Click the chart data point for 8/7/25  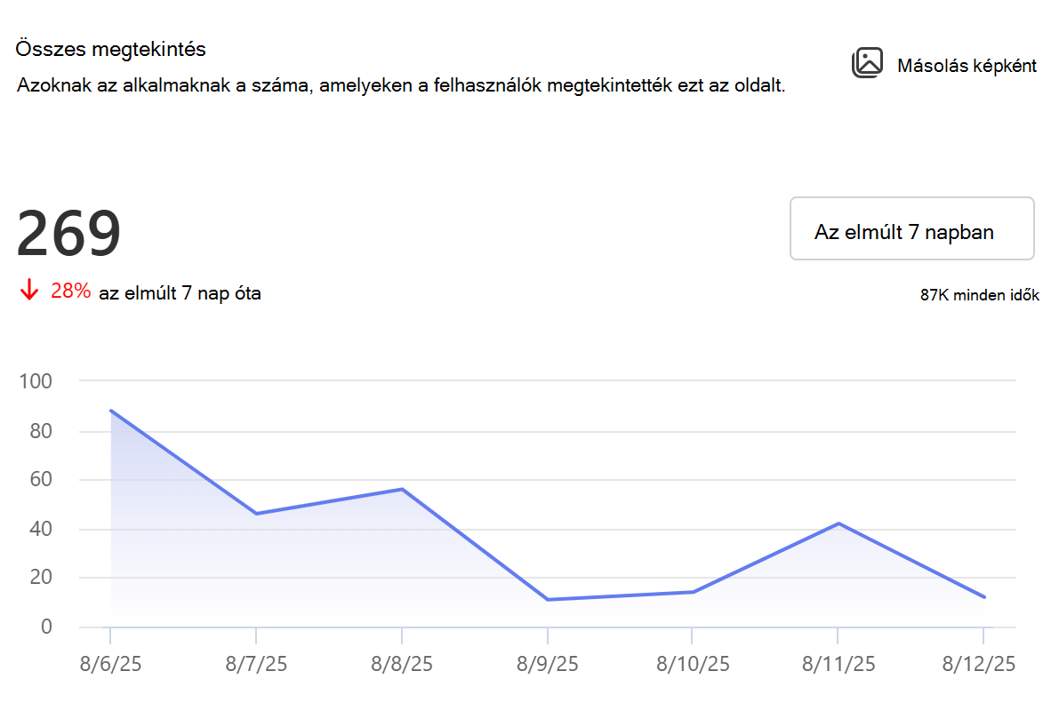point(256,514)
